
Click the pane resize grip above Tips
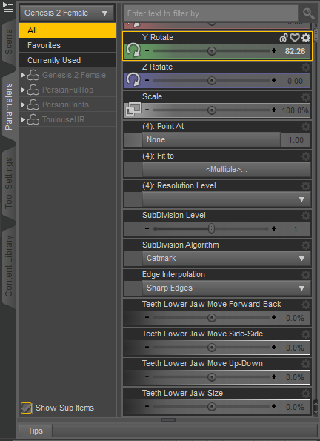[168, 420]
